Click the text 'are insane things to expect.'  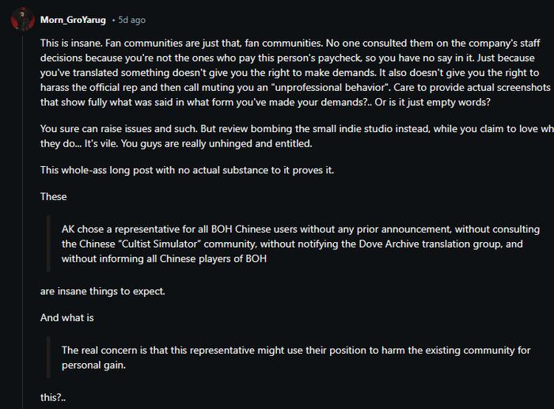tap(102, 291)
